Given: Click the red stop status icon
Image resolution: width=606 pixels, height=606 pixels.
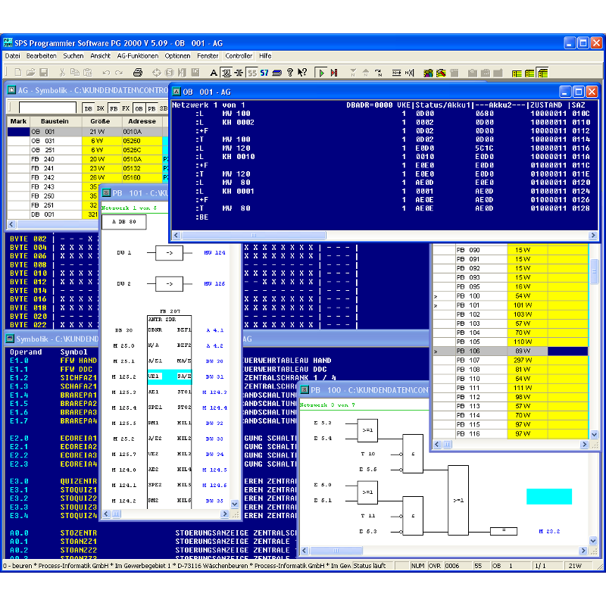Looking at the screenshot, I should pyautogui.click(x=334, y=73).
